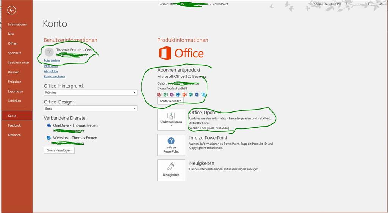Go back with the circled arrow icon
The width and height of the screenshot is (388, 213).
click(x=12, y=10)
